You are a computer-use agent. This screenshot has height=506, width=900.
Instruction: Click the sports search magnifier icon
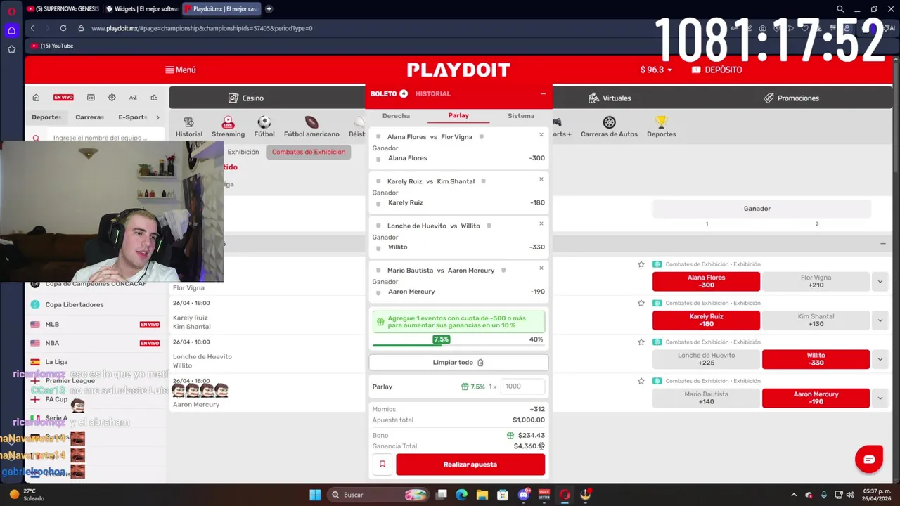[36, 138]
